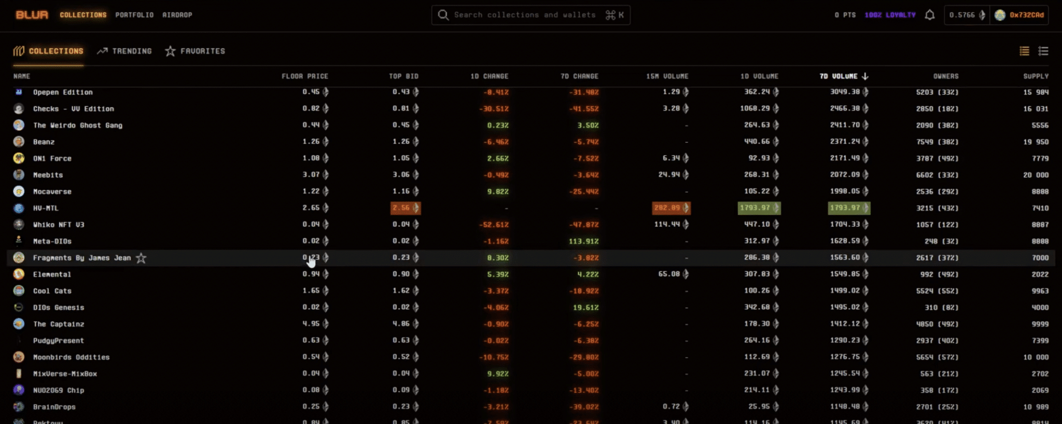
Task: Click the wallet avatar icon
Action: pos(1000,15)
